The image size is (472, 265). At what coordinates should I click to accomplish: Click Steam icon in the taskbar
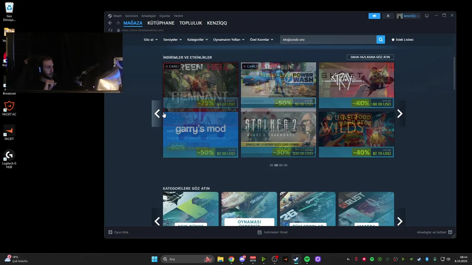coord(296,259)
